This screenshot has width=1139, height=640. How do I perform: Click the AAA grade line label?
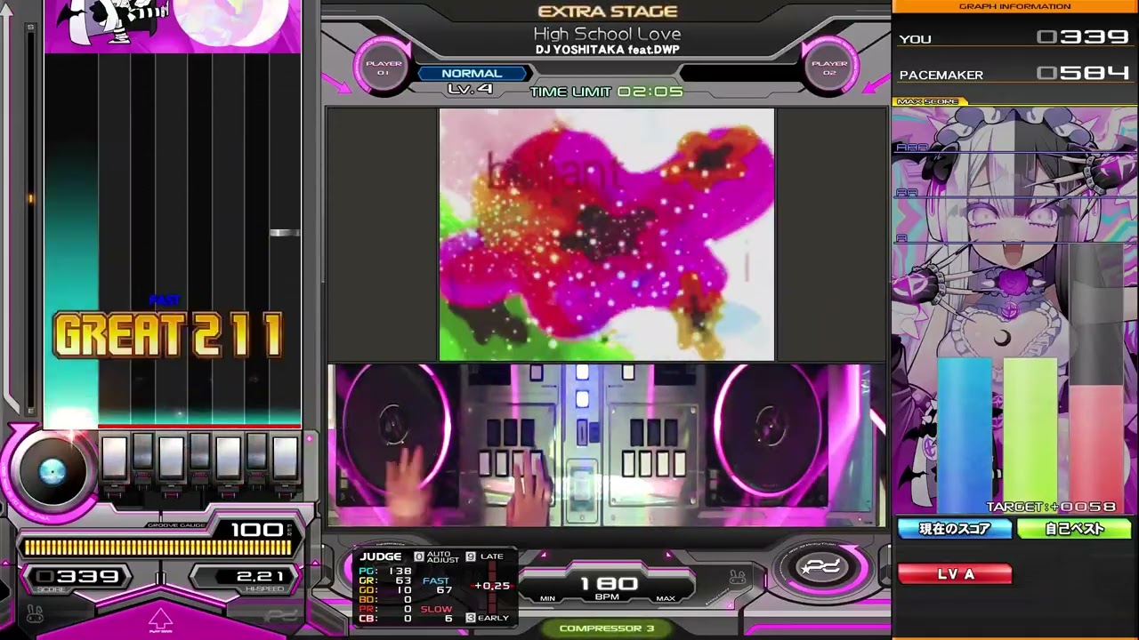(912, 148)
